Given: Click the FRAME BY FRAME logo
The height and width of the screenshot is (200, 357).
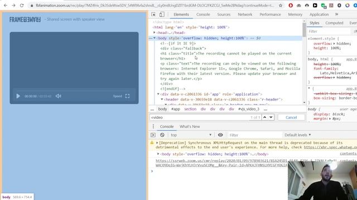Looking at the screenshot, I should [x=25, y=19].
